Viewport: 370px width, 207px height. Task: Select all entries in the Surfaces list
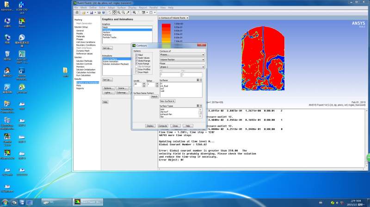pyautogui.click(x=198, y=80)
